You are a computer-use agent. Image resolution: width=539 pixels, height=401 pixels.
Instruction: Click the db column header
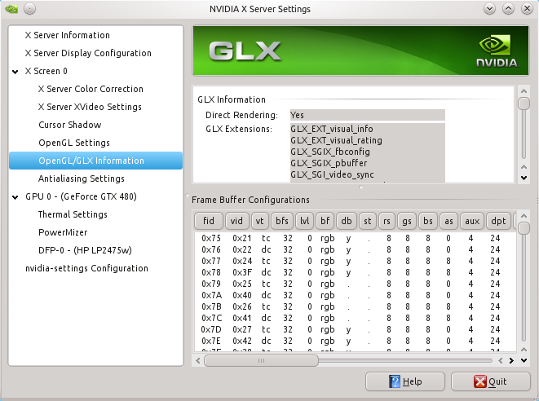coord(347,221)
